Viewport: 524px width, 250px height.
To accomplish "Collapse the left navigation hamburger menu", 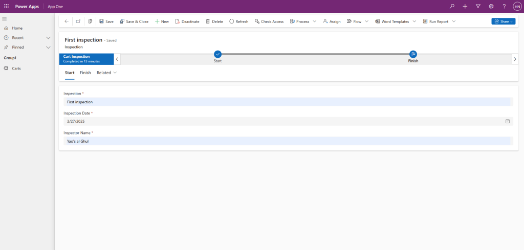I will pyautogui.click(x=5, y=19).
